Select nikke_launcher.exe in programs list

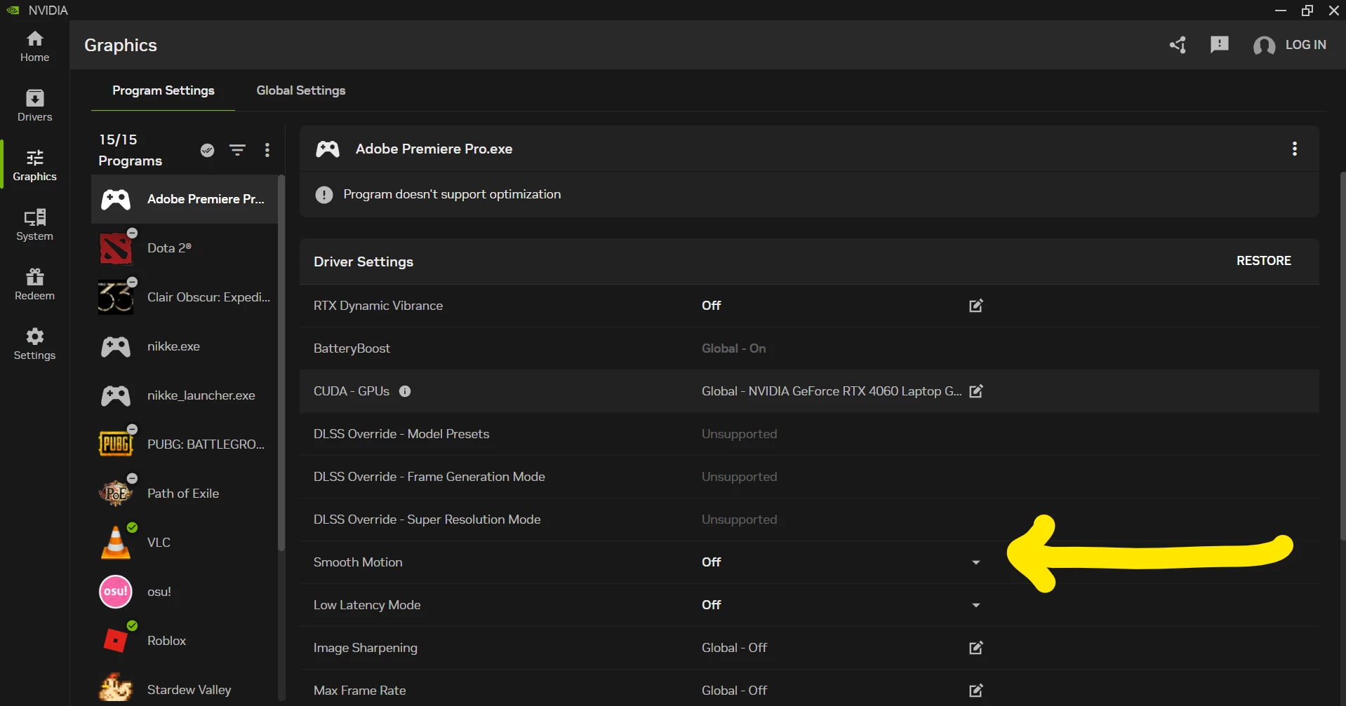tap(185, 395)
